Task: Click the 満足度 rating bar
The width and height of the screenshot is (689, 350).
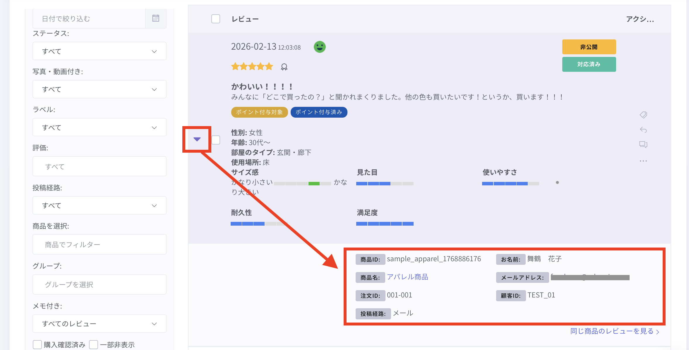Action: point(385,224)
